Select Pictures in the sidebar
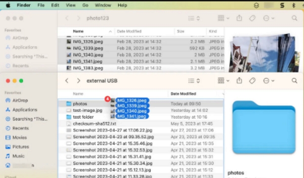Viewport: 304px width, 178px height. point(17,147)
